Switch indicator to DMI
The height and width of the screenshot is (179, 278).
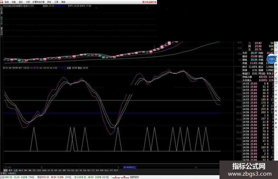pos(26,170)
